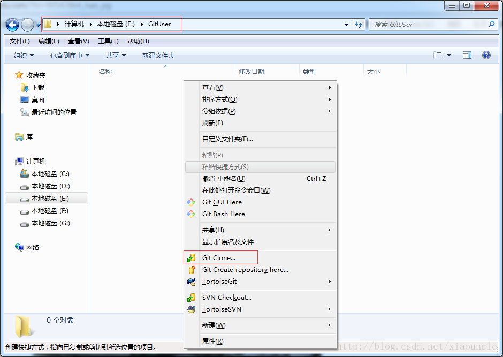Click the folder icon in the address bar
Screen dimensions: 503x357
(x=48, y=24)
